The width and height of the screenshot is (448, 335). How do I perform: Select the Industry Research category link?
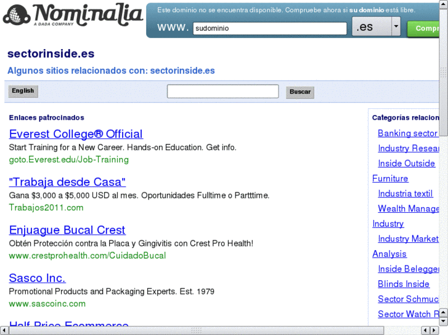(409, 148)
